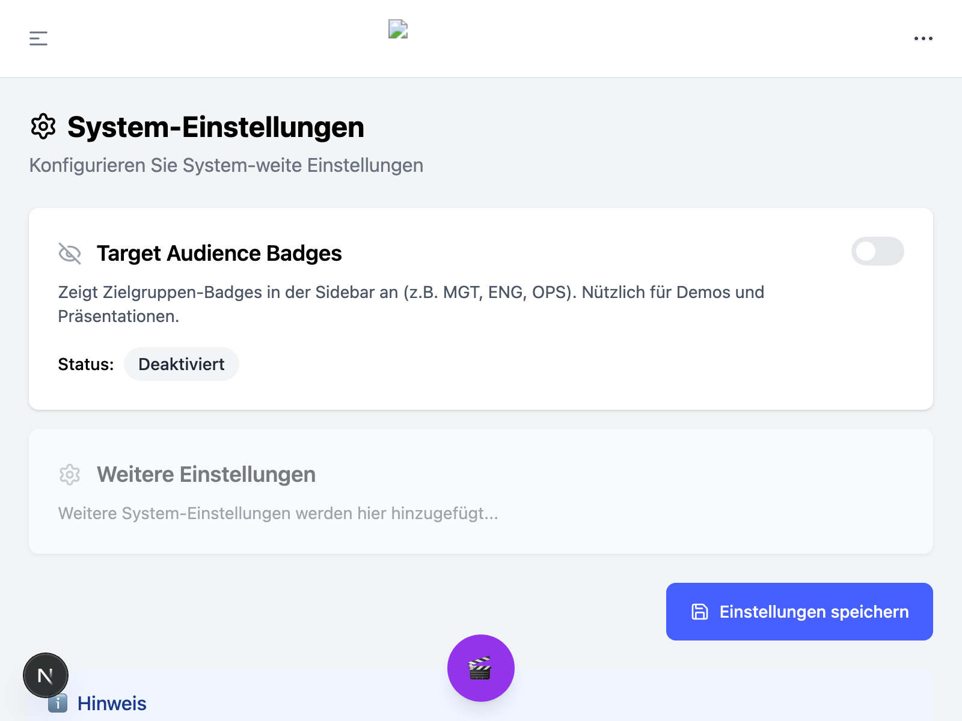
Task: Click the crossed-out eye icon
Action: pos(70,254)
